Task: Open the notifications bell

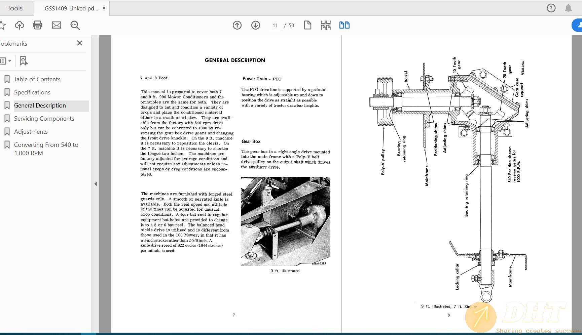Action: (568, 8)
